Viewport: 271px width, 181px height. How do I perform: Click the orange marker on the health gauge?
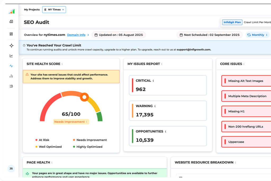click(84, 97)
